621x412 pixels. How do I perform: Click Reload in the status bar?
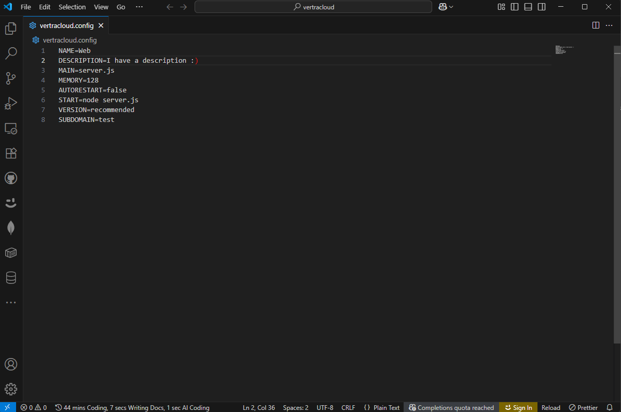tap(550, 407)
